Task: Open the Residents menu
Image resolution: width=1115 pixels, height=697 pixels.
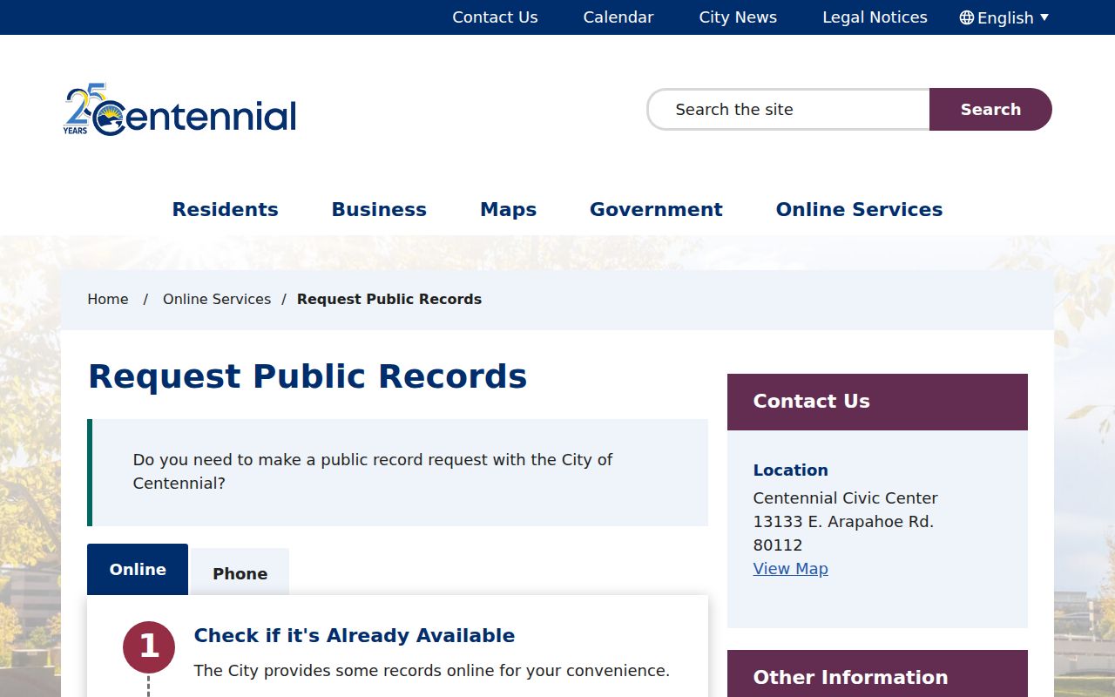Action: click(225, 209)
